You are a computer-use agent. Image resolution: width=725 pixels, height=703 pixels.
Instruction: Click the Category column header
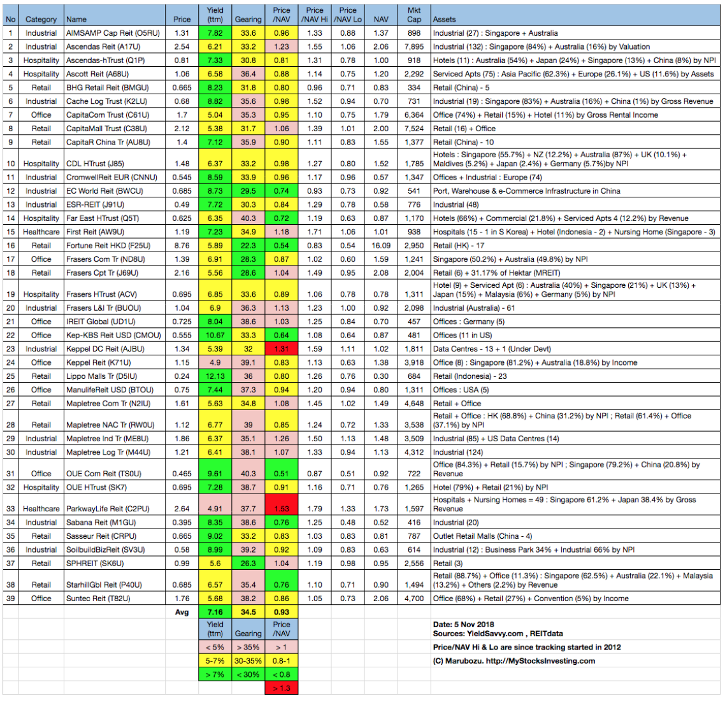41,15
